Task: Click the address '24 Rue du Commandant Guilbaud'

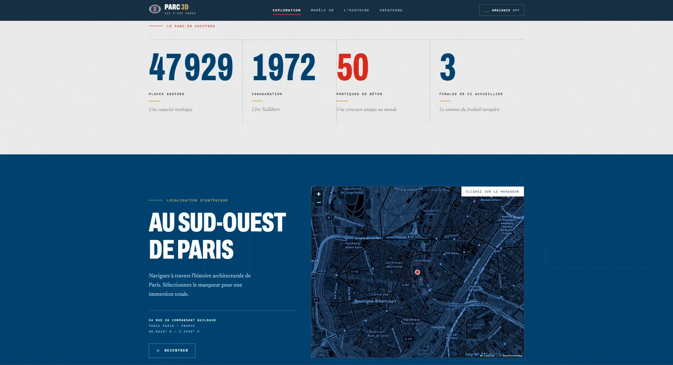Action: point(182,320)
